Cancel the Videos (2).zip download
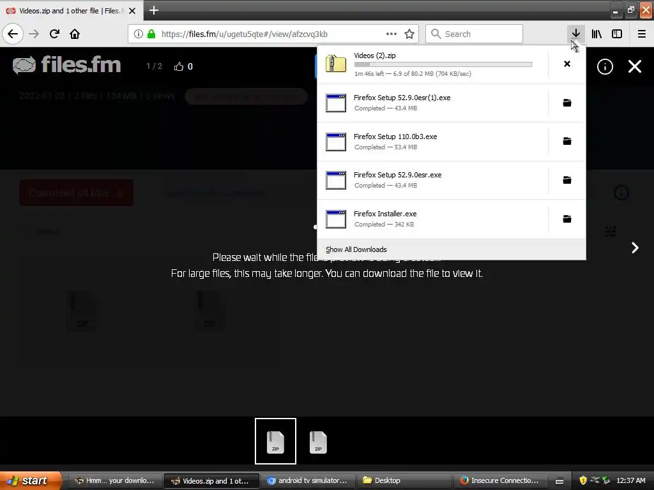Image resolution: width=654 pixels, height=490 pixels. 567,64
